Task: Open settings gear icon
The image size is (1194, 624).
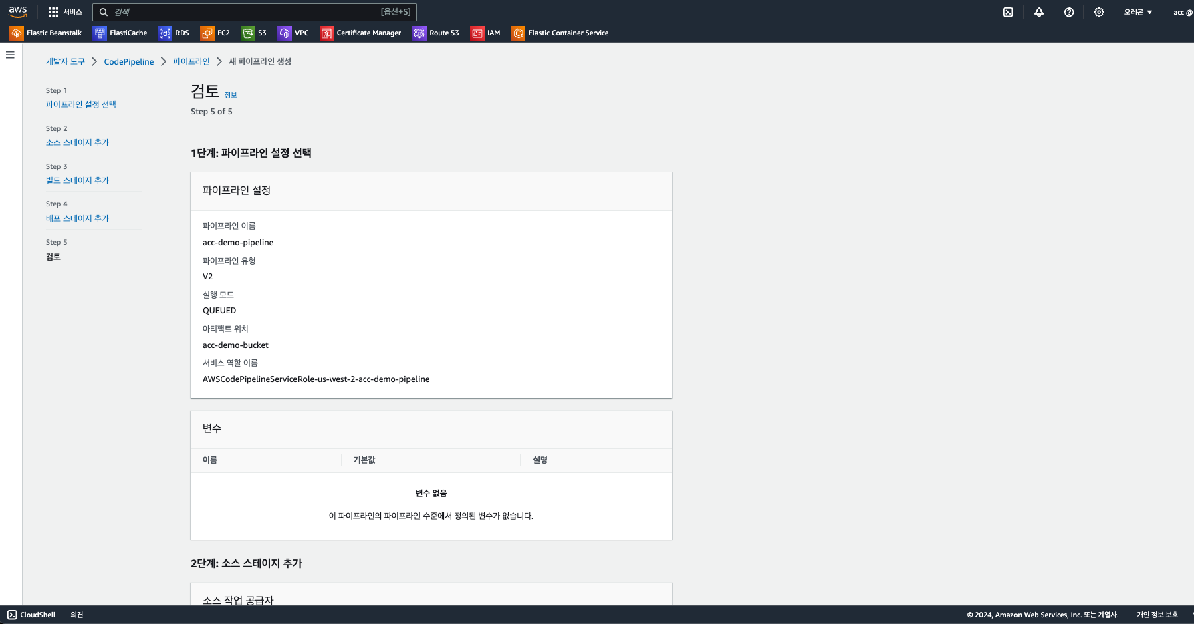Action: (x=1099, y=12)
